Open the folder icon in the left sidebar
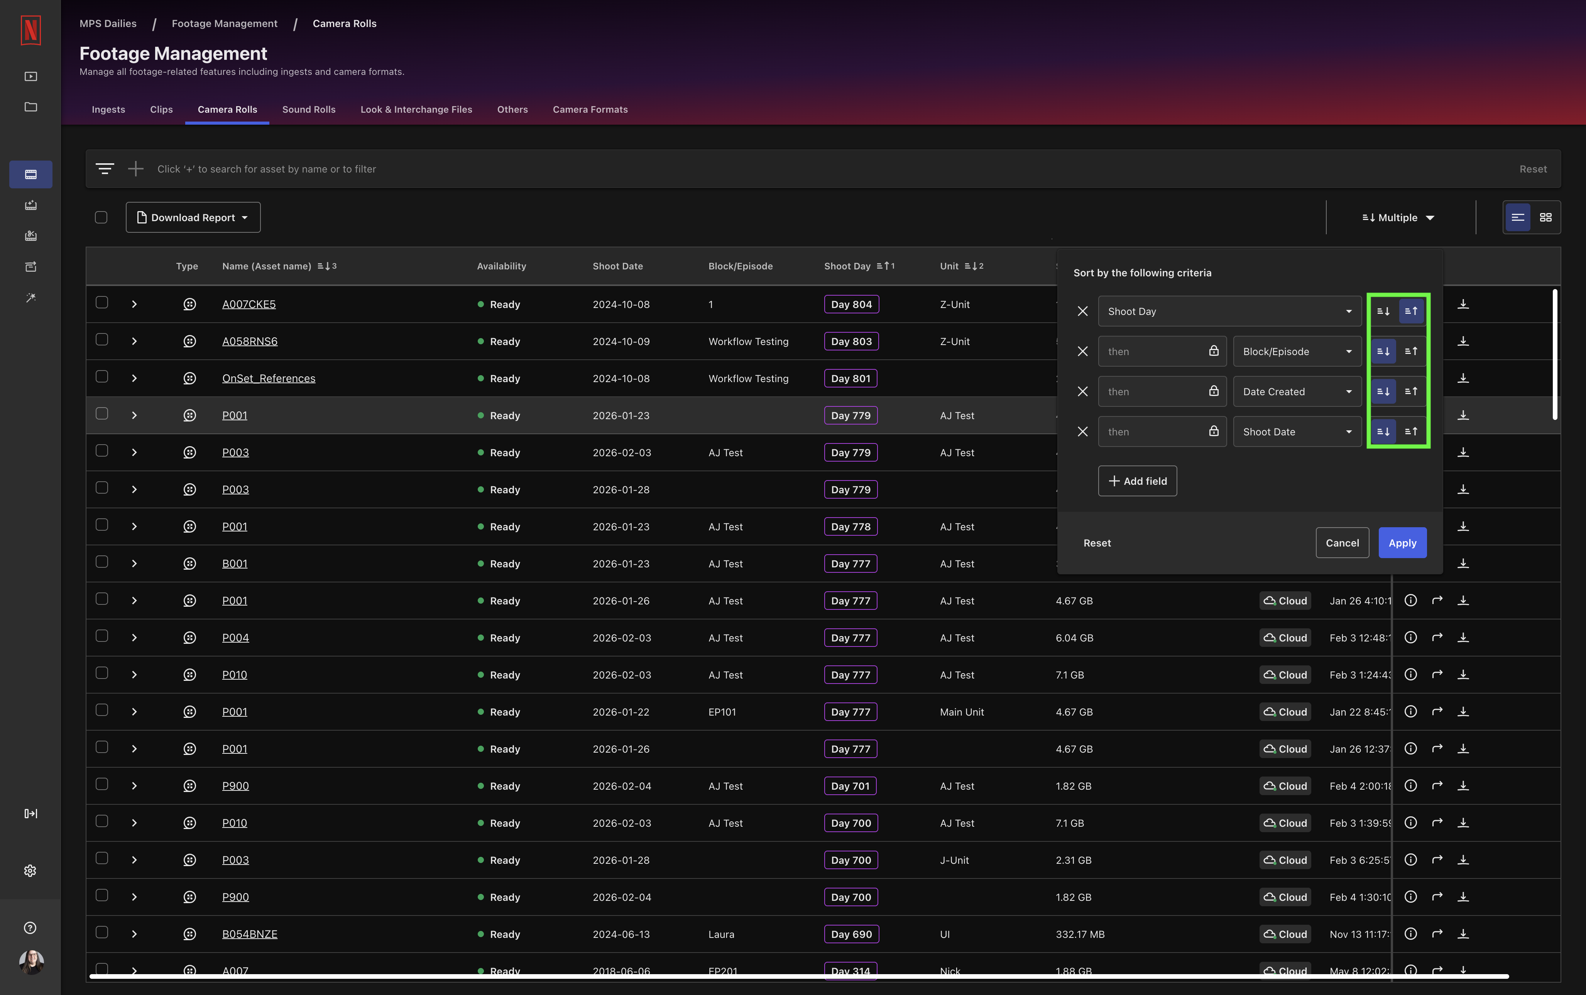Viewport: 1586px width, 995px height. 30,107
